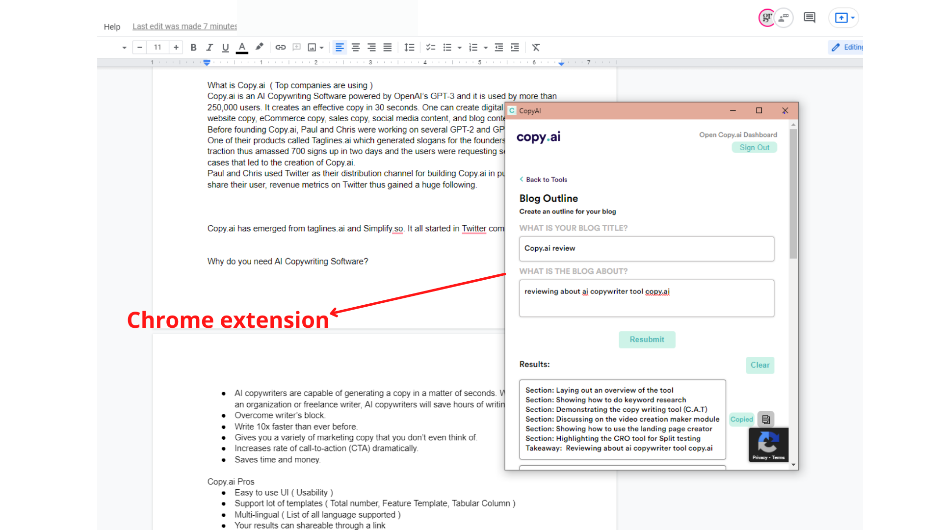
Task: Switch the Editing mode control
Action: [847, 47]
